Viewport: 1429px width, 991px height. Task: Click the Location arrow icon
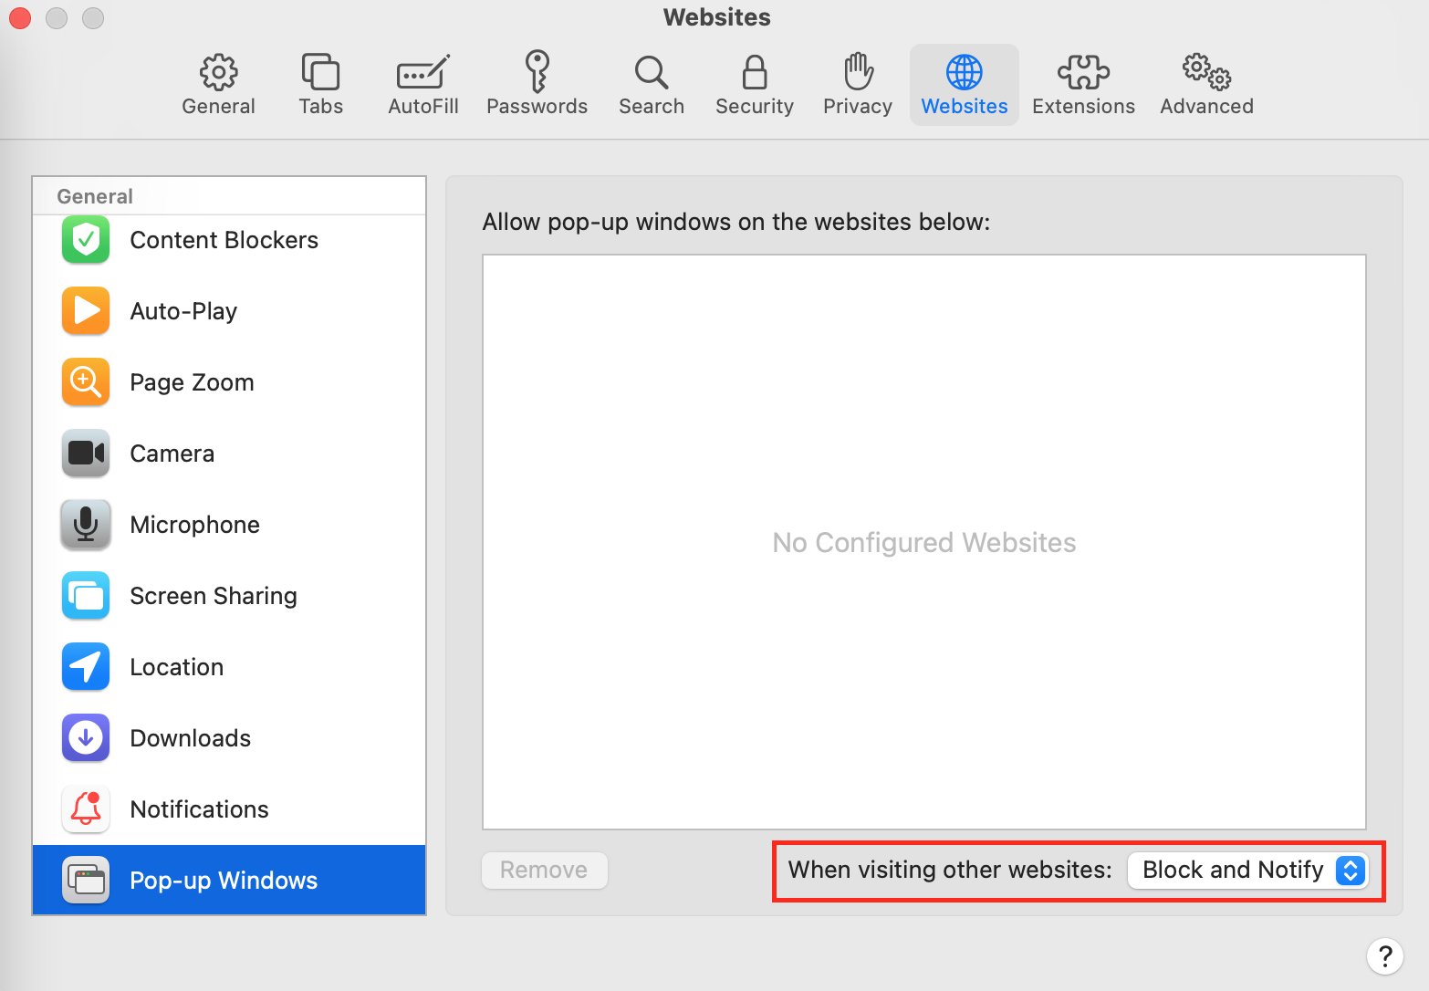tap(86, 667)
